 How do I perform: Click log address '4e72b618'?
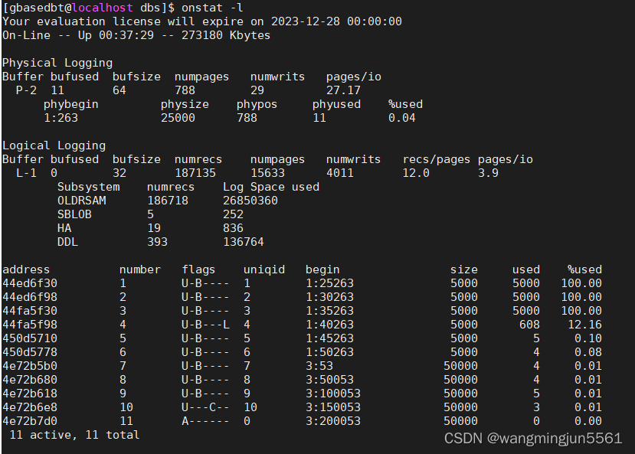coord(30,393)
